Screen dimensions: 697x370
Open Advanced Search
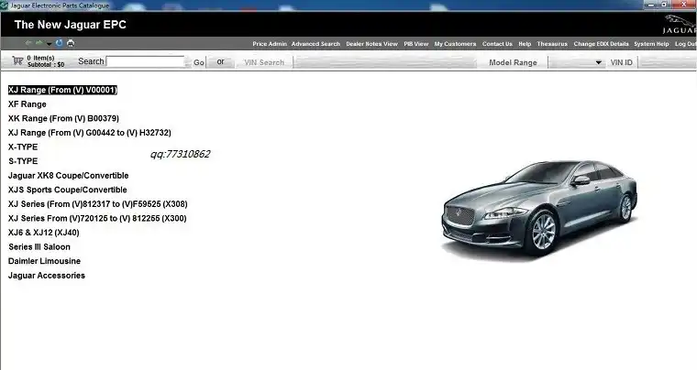pos(315,44)
